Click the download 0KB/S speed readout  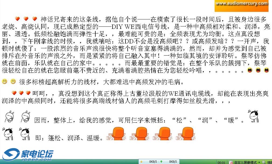coord(153,162)
